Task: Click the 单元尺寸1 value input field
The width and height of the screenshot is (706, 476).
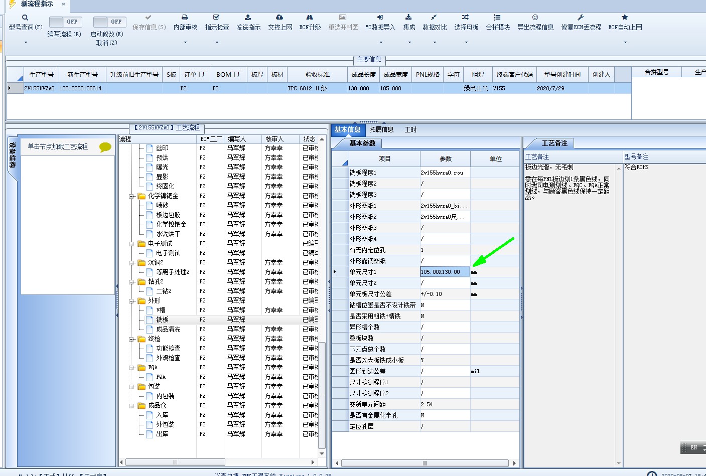Action: pos(445,272)
